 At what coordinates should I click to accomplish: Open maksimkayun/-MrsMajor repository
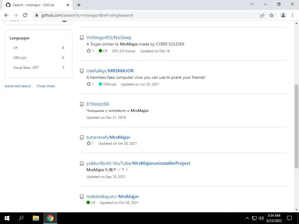click(x=112, y=196)
